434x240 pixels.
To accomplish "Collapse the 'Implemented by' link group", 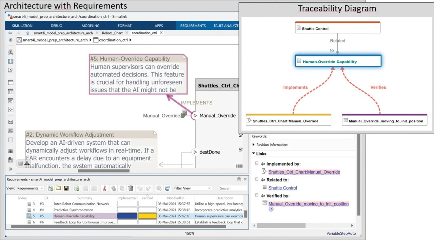I will [x=257, y=164].
